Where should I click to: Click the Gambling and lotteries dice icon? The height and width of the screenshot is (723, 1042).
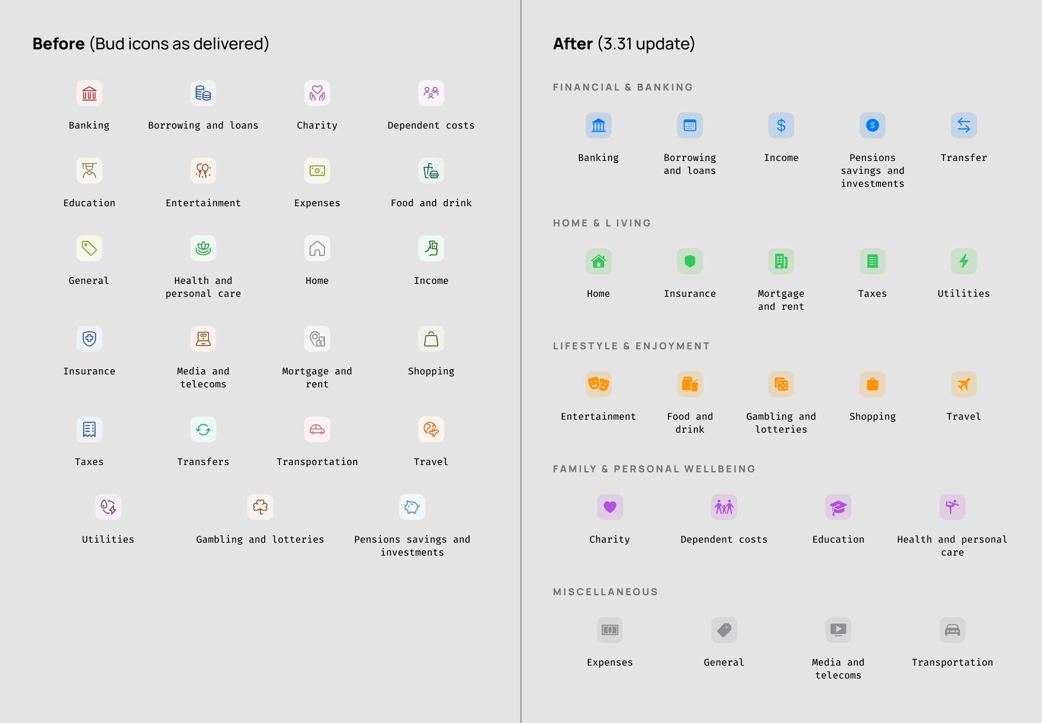click(781, 384)
